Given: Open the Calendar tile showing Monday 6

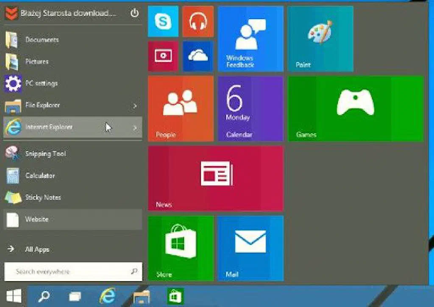Looking at the screenshot, I should pos(250,108).
